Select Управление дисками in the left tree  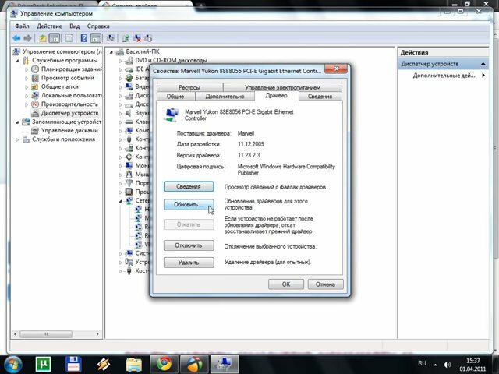click(x=69, y=130)
